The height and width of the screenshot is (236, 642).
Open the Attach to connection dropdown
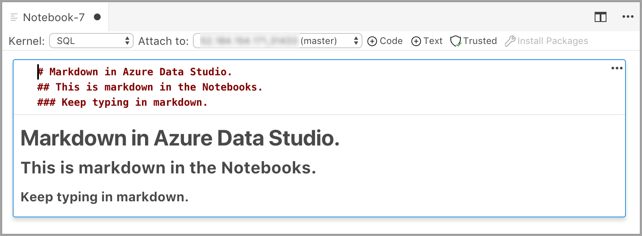(278, 41)
